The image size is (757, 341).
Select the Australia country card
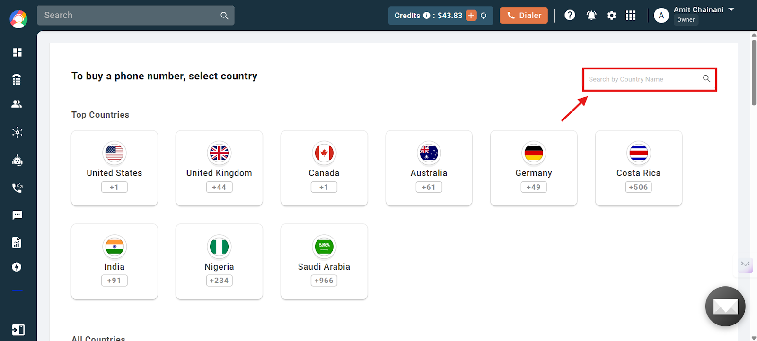click(x=429, y=168)
